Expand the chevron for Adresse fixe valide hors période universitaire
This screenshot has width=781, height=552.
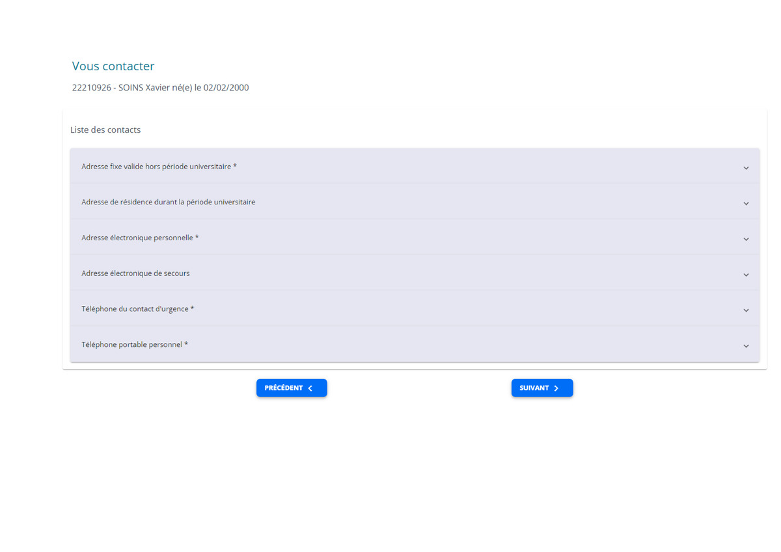[x=746, y=168]
